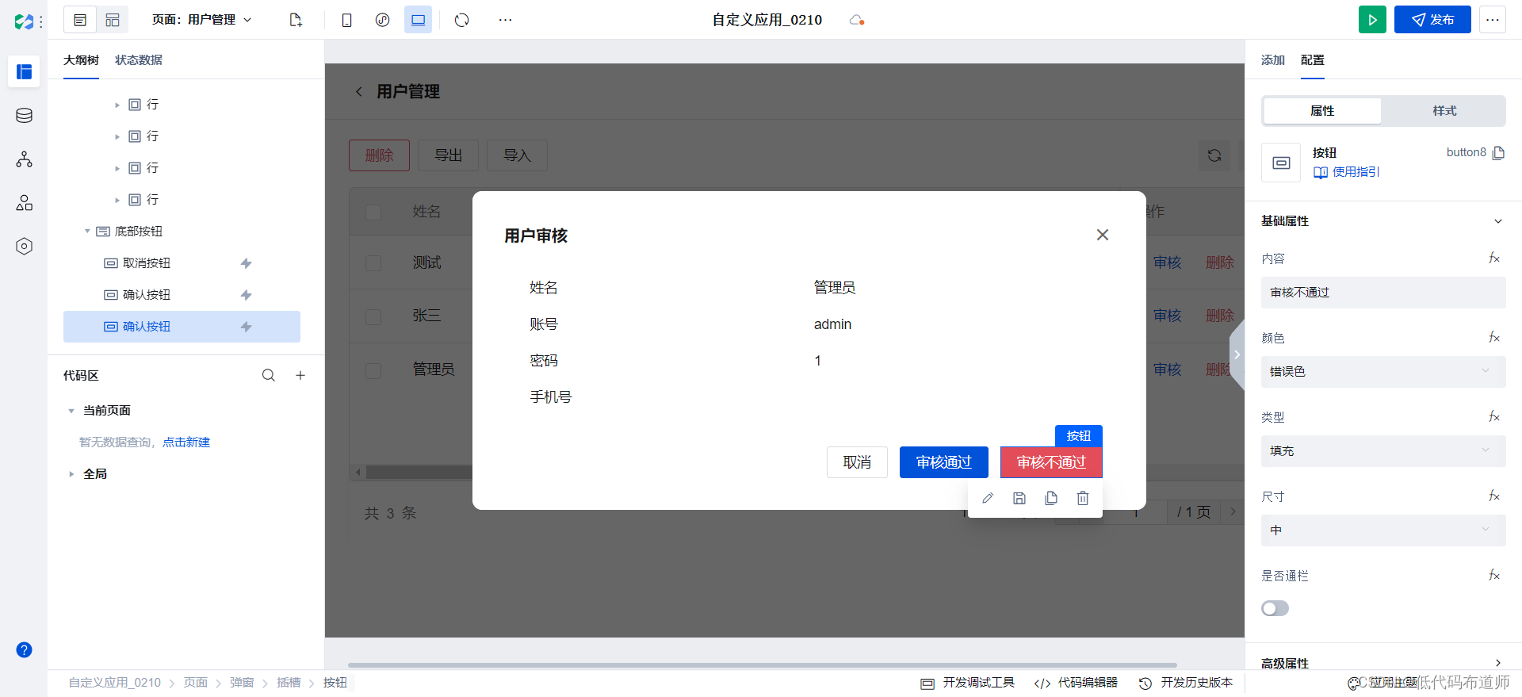1522x697 pixels.
Task: Open the more options button beside Publish
Action: point(1492,20)
